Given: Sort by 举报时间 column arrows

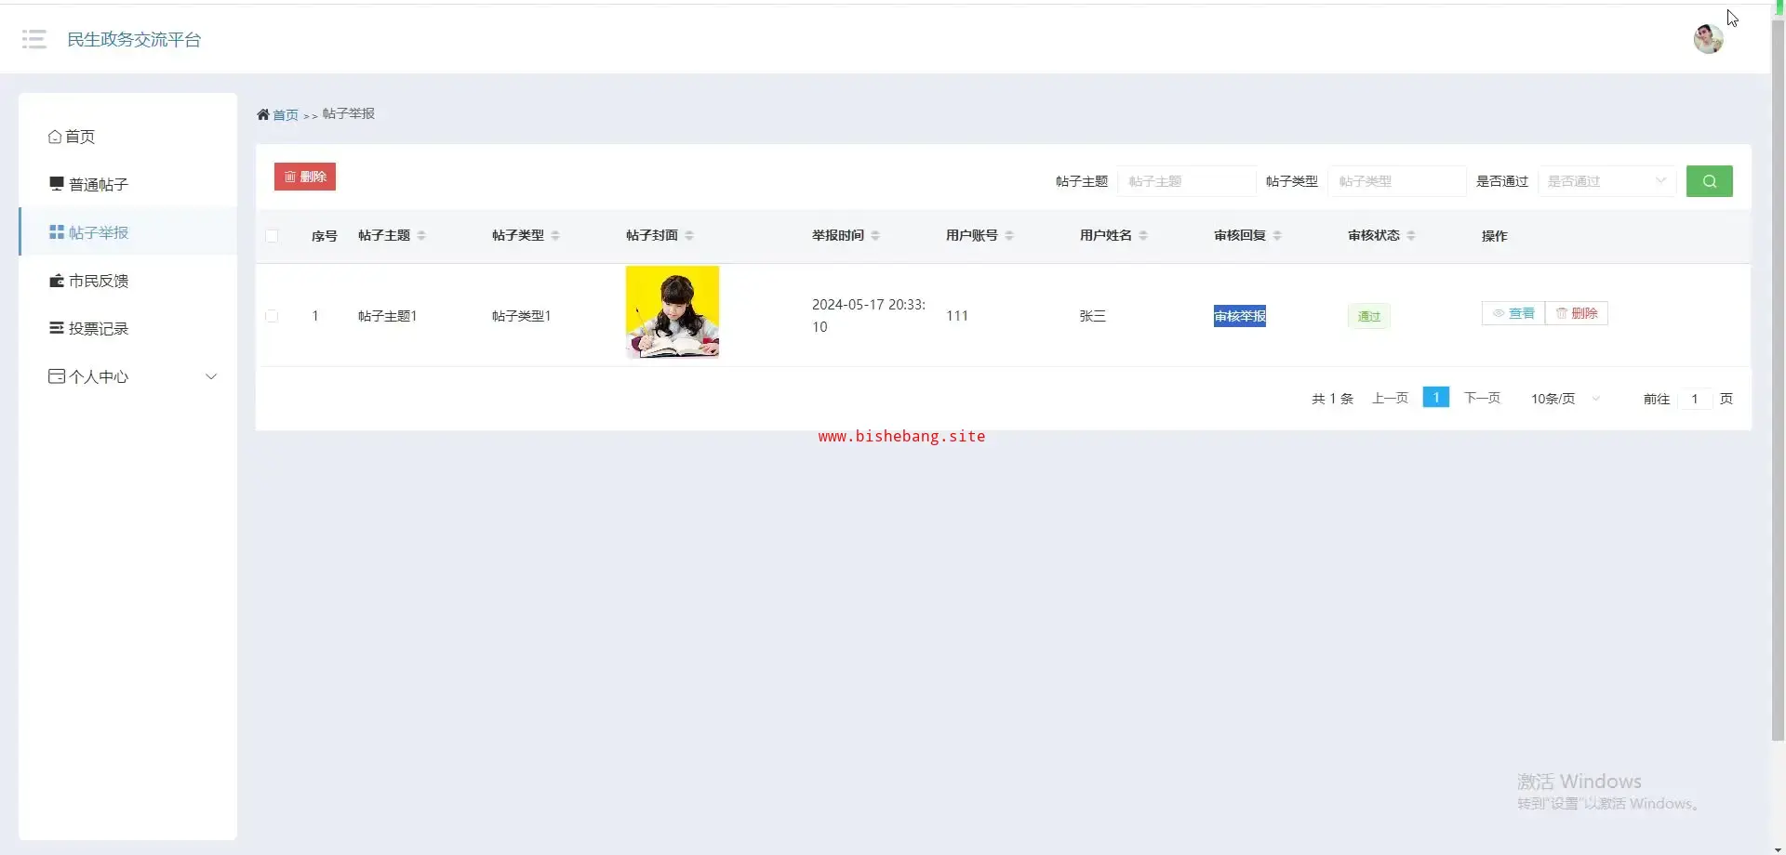Looking at the screenshot, I should click(x=875, y=235).
